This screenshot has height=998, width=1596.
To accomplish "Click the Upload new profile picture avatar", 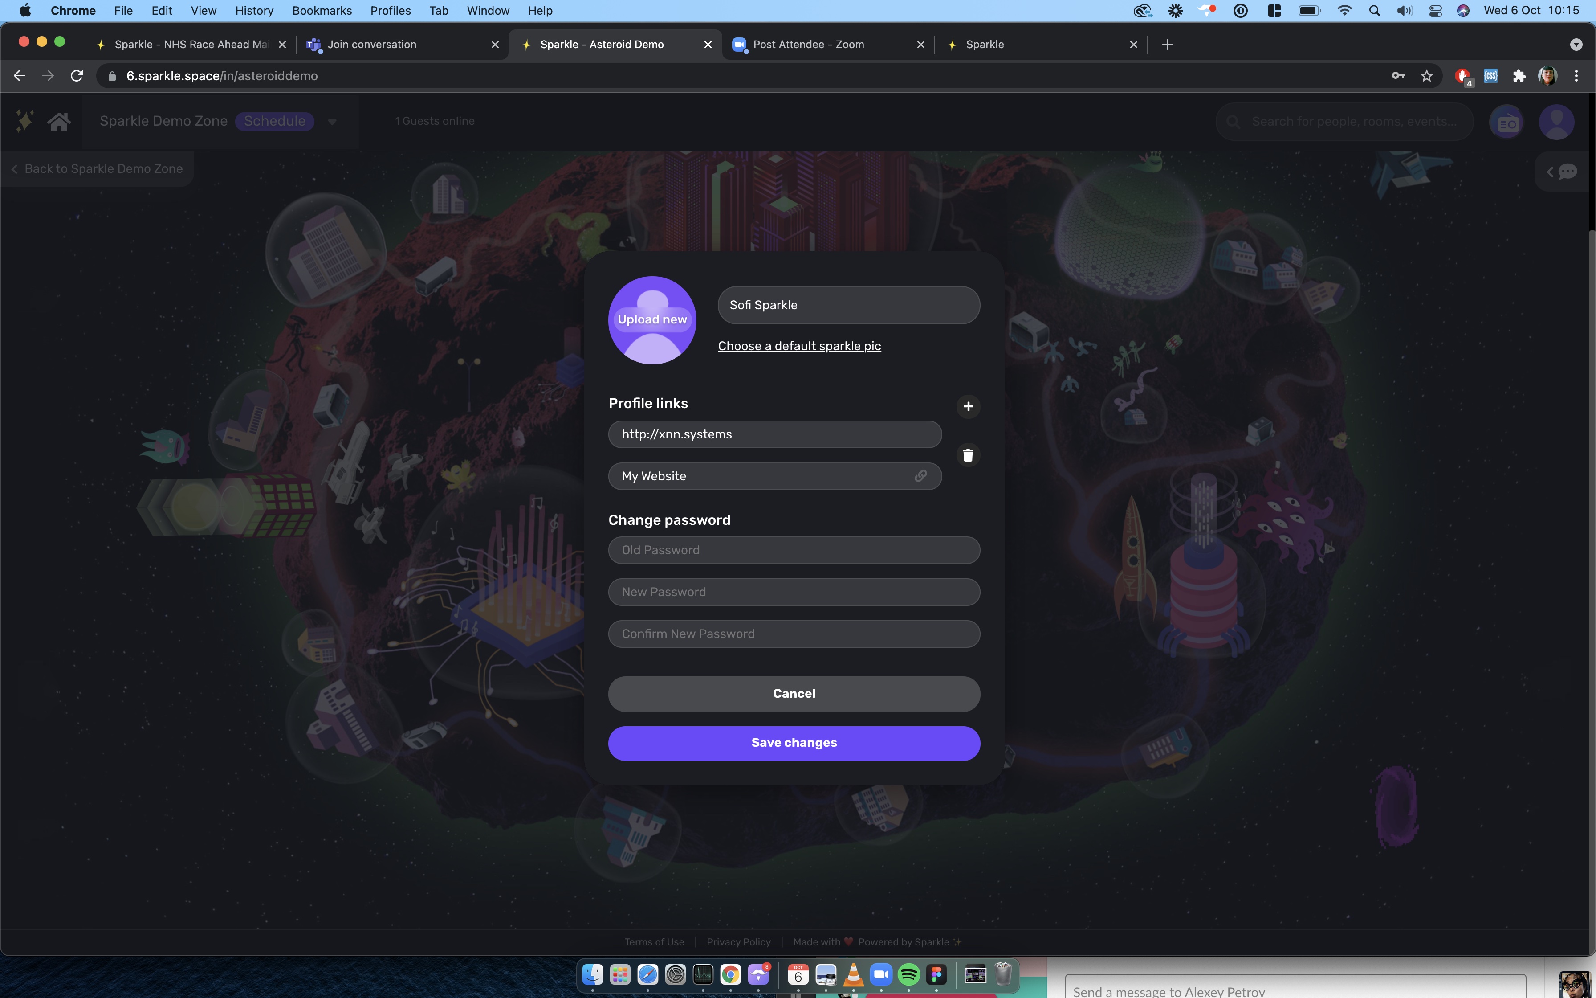I will 651,320.
